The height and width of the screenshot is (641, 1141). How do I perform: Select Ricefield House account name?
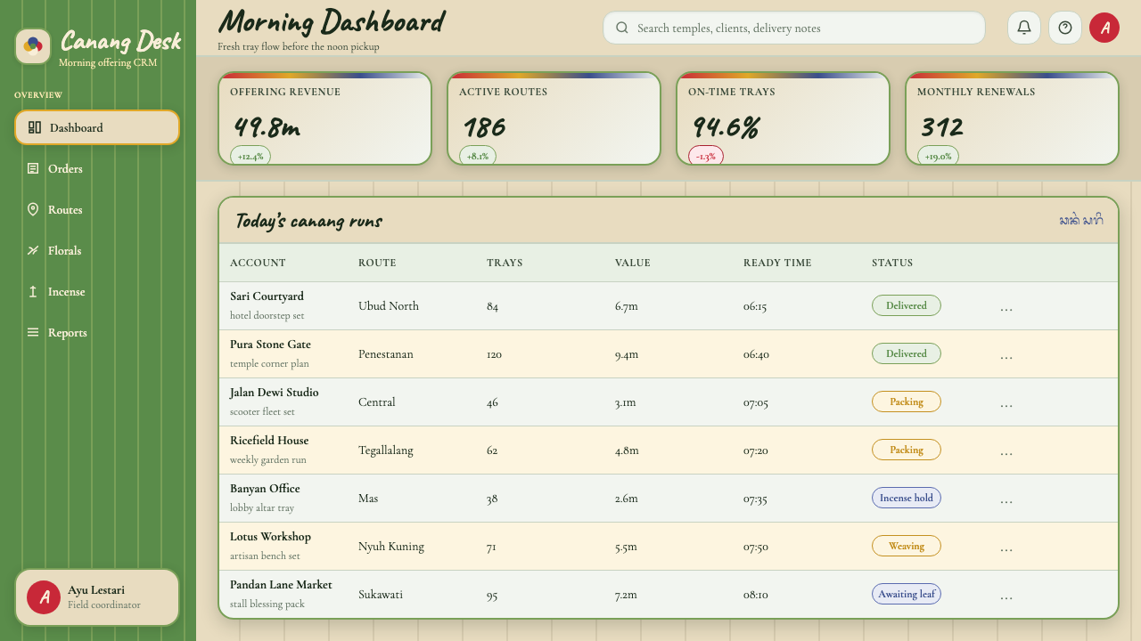[269, 441]
